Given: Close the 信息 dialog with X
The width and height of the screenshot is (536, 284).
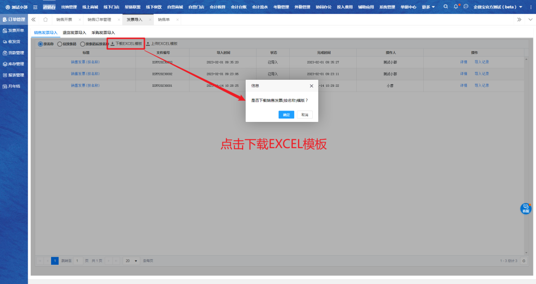Looking at the screenshot, I should (311, 85).
